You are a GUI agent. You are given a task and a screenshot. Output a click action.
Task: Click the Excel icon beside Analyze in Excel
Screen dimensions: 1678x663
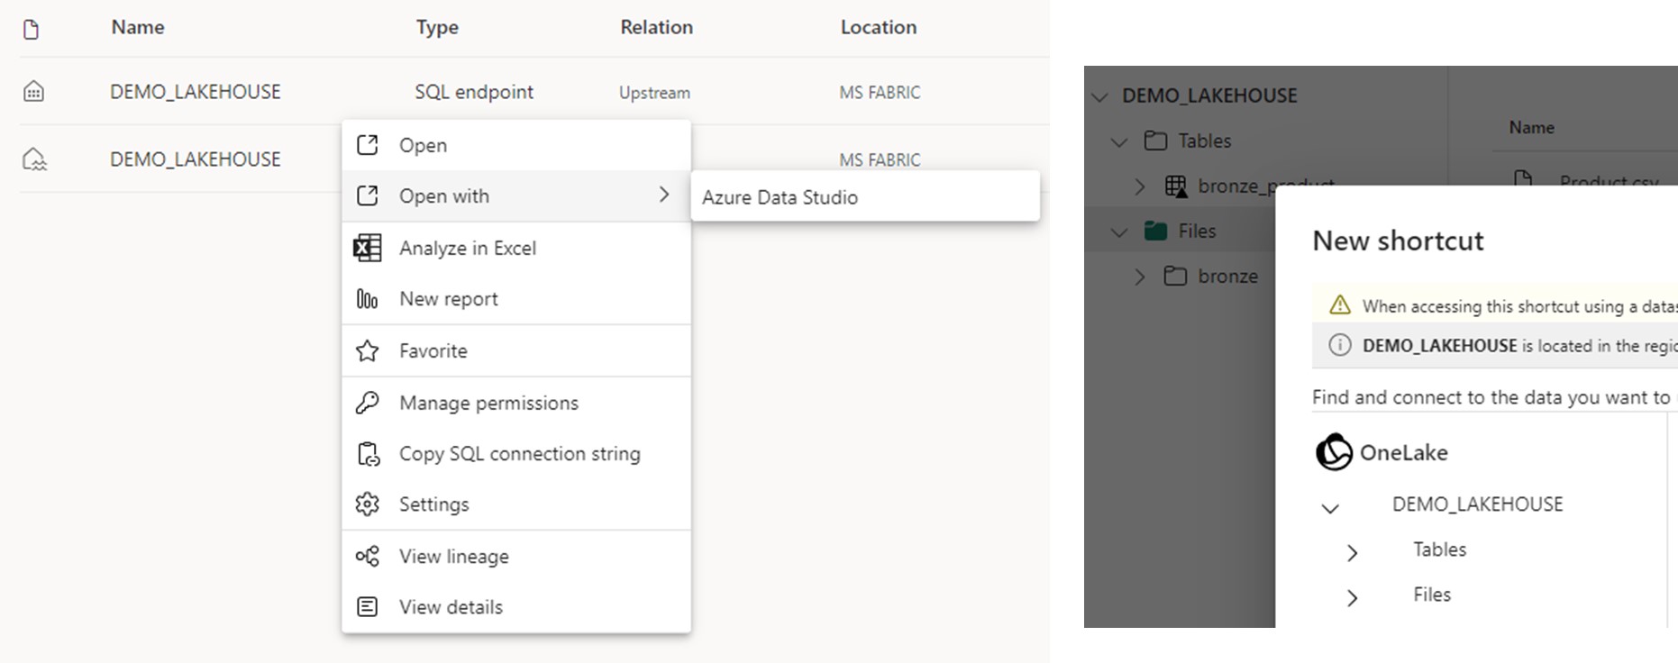pyautogui.click(x=367, y=248)
